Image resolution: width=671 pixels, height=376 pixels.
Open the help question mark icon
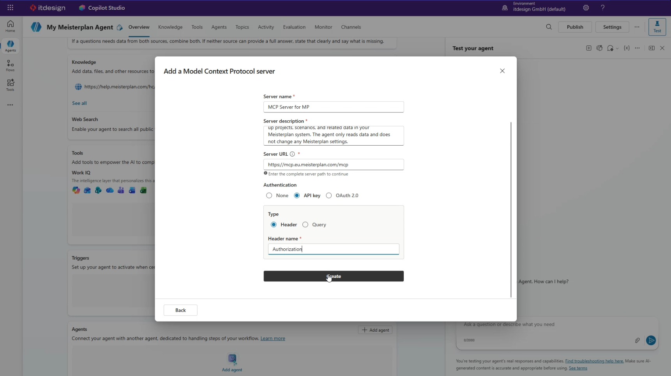pyautogui.click(x=602, y=8)
